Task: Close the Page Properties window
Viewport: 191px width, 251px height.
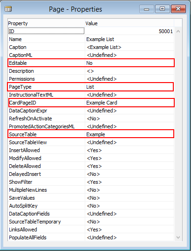Action: tap(178, 9)
